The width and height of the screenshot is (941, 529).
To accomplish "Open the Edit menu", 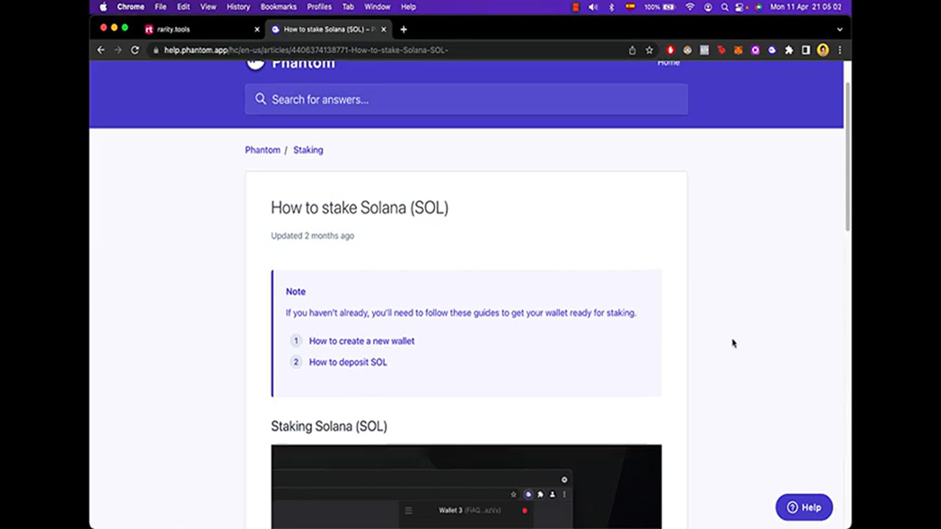I will pyautogui.click(x=183, y=7).
